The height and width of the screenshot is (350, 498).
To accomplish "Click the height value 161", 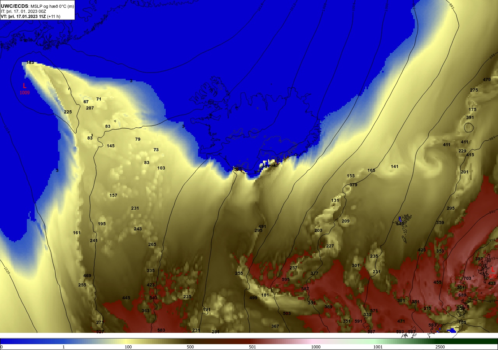I will [x=77, y=233].
